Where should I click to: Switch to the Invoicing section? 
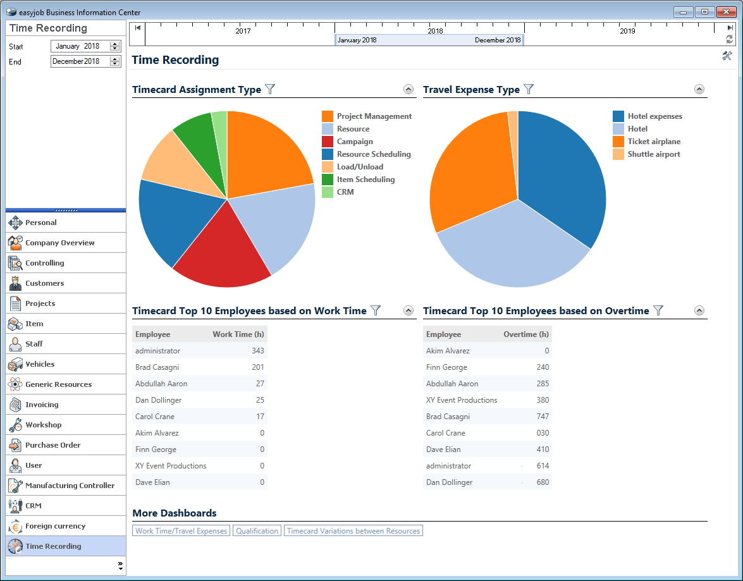pos(42,405)
